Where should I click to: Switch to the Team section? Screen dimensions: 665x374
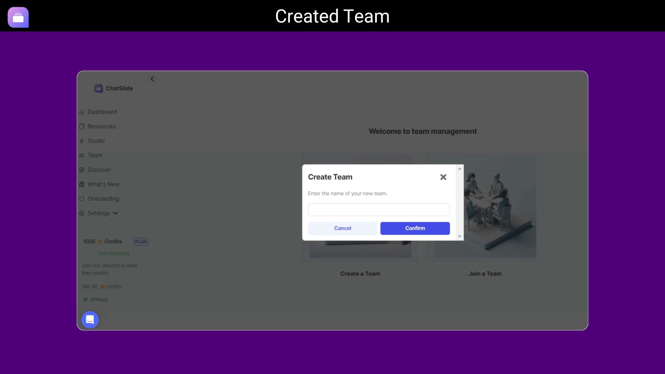pos(94,155)
